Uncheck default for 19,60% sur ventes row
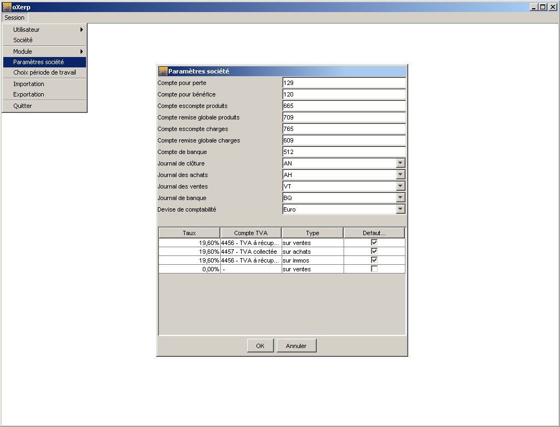The height and width of the screenshot is (427, 560). pos(374,242)
